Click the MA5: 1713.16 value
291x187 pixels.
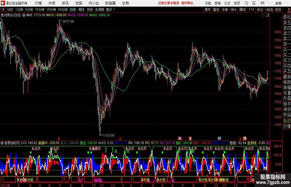tap(36, 15)
